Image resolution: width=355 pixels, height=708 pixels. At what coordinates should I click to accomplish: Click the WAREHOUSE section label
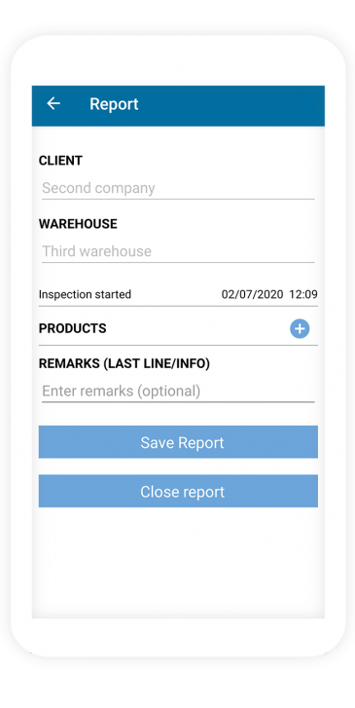tap(78, 224)
